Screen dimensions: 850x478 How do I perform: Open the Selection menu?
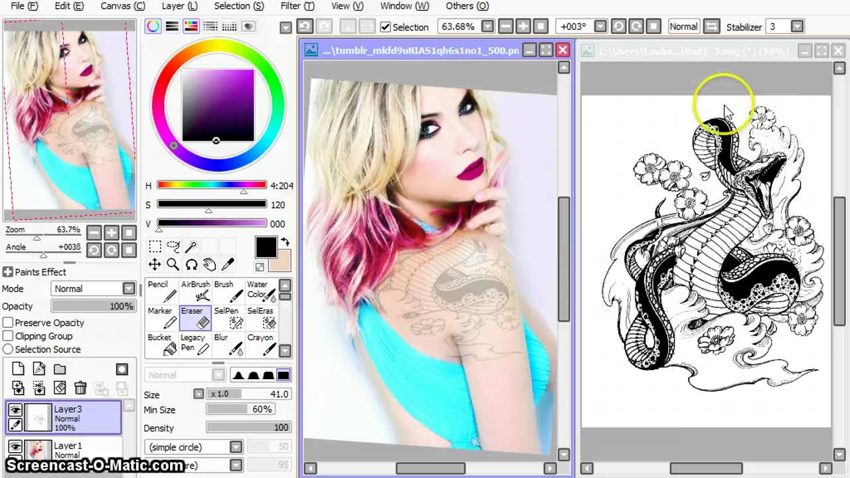pos(239,6)
